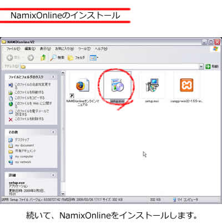222x224 pixels.
Task: Expand the address bar dropdown arrow
Action: (201, 67)
